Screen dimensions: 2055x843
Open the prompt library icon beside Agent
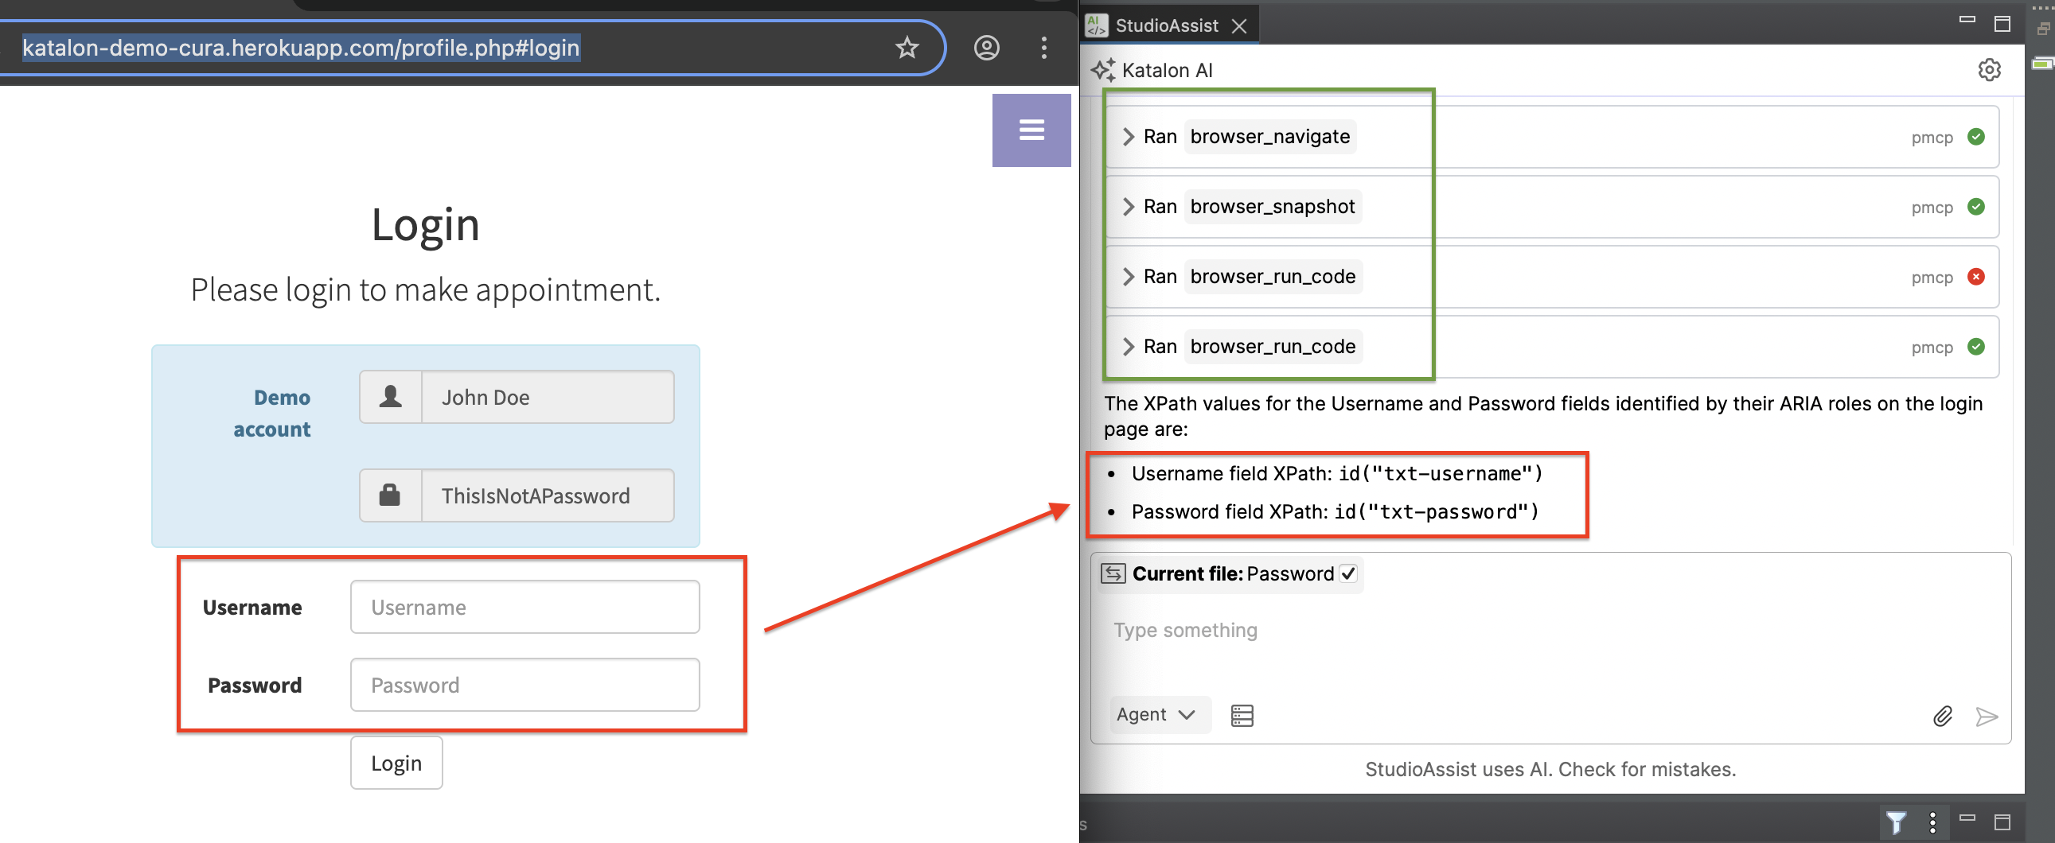coord(1242,715)
